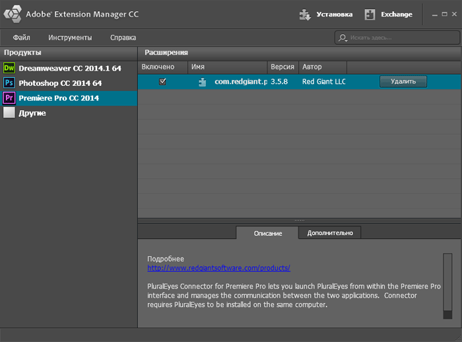Sort by the Имя column header
The width and height of the screenshot is (462, 342).
228,67
